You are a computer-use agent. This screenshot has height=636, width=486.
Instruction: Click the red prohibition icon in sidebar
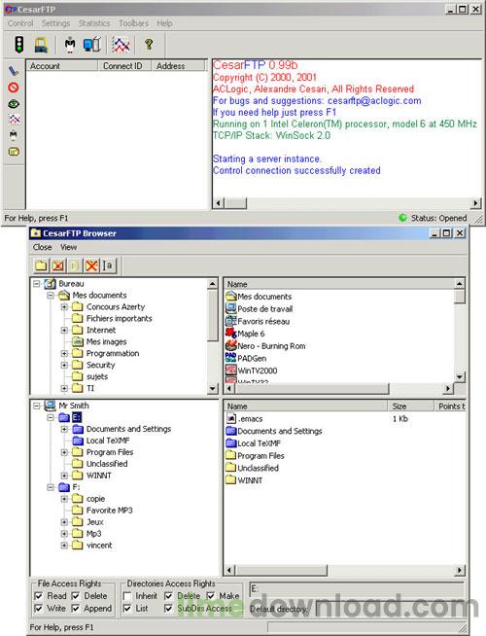pyautogui.click(x=14, y=88)
